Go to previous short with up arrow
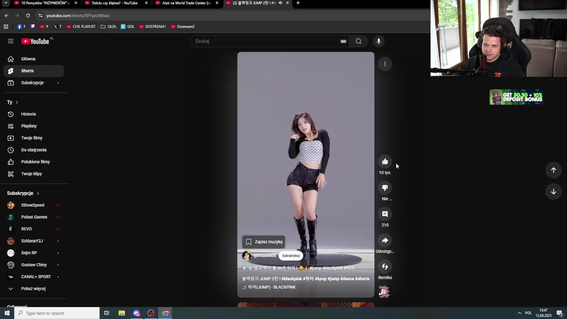Image resolution: width=567 pixels, height=319 pixels. (x=553, y=170)
